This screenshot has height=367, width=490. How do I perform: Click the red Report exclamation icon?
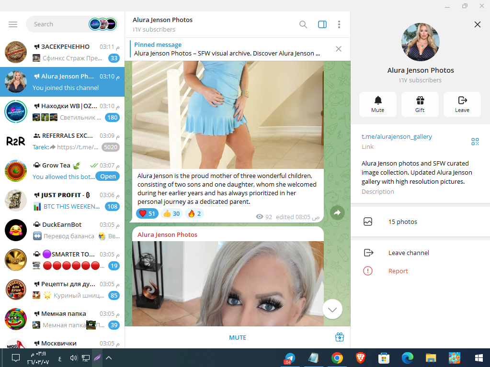pos(368,271)
